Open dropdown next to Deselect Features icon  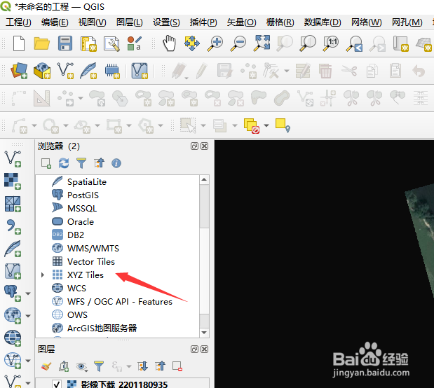pos(266,125)
